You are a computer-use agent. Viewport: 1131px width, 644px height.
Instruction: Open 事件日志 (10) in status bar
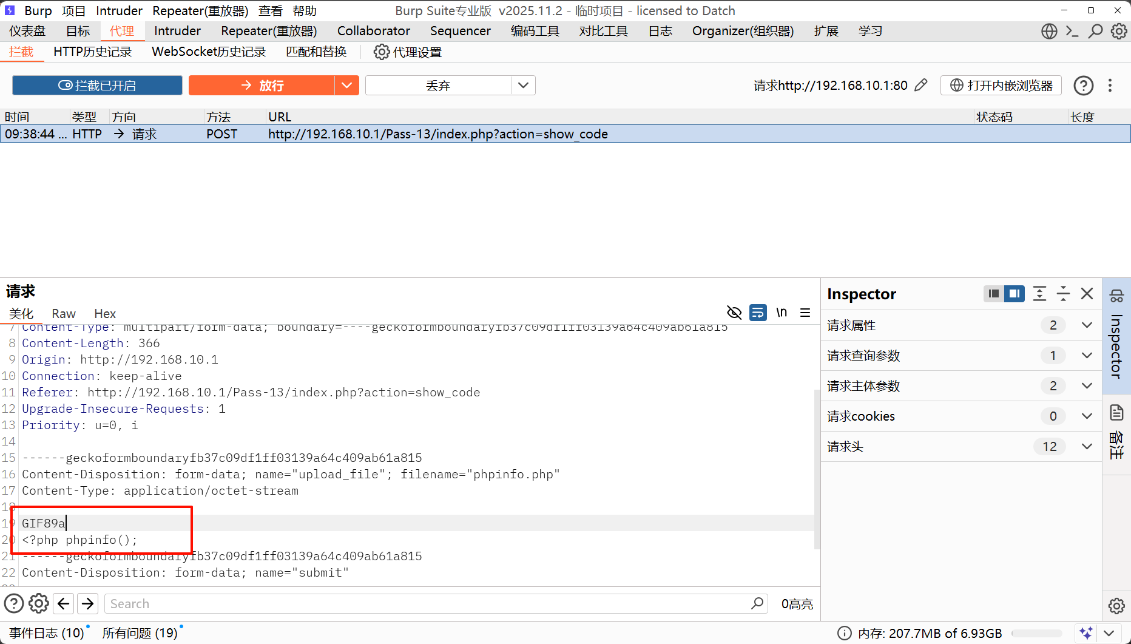[47, 633]
